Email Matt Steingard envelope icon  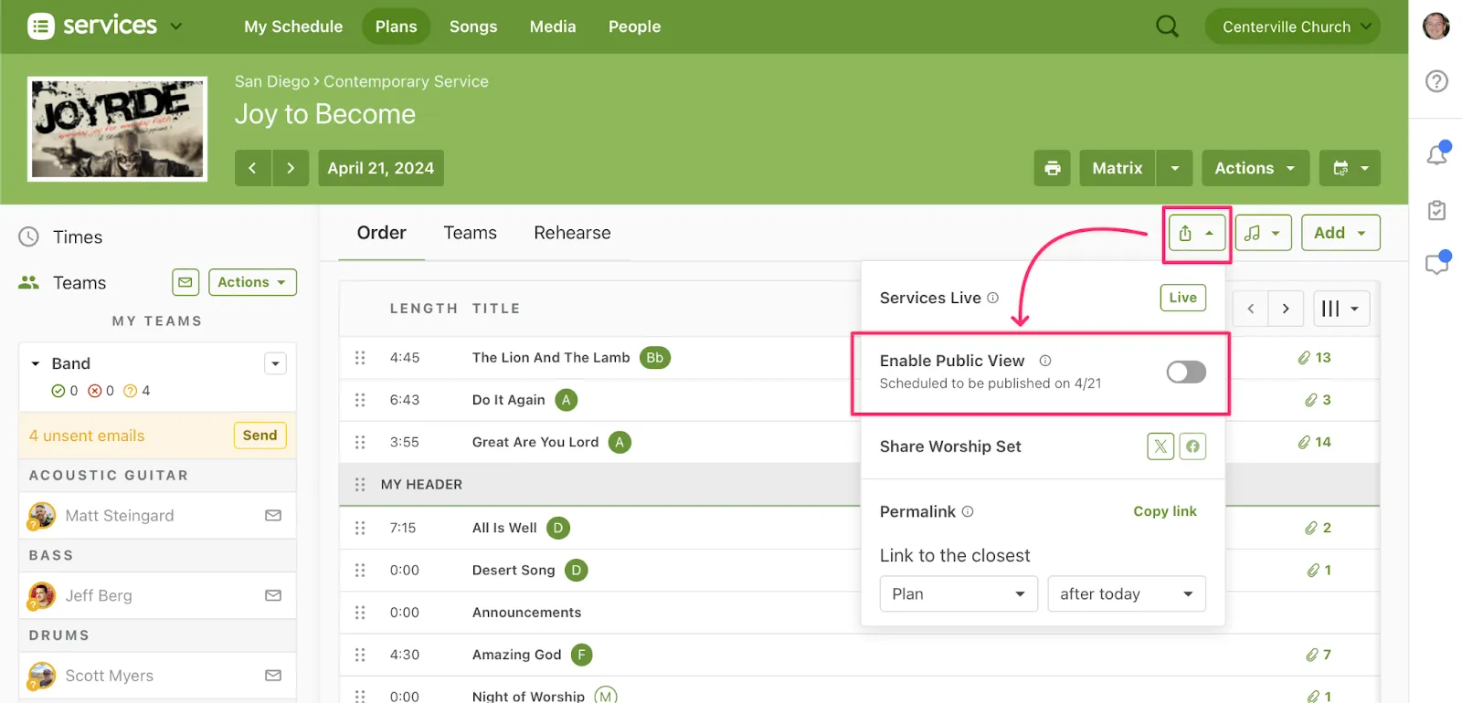[x=272, y=516]
